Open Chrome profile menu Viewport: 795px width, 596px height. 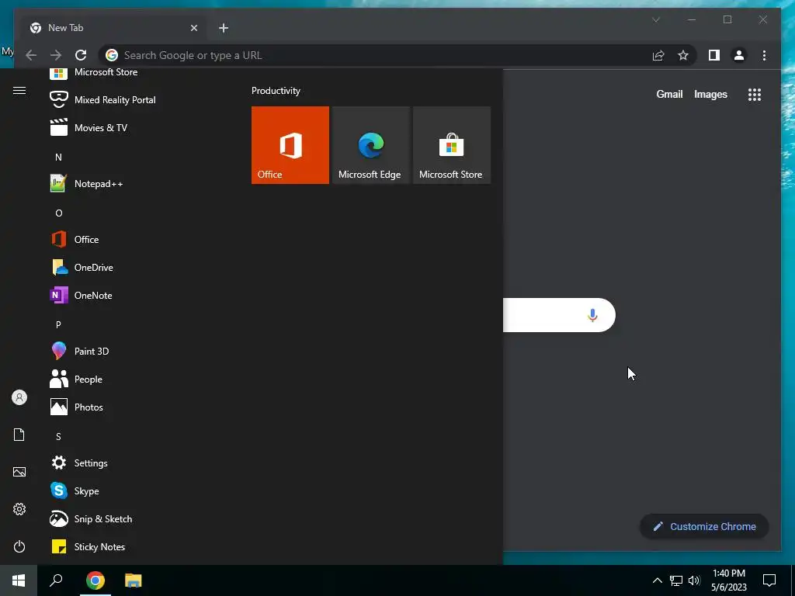click(739, 55)
